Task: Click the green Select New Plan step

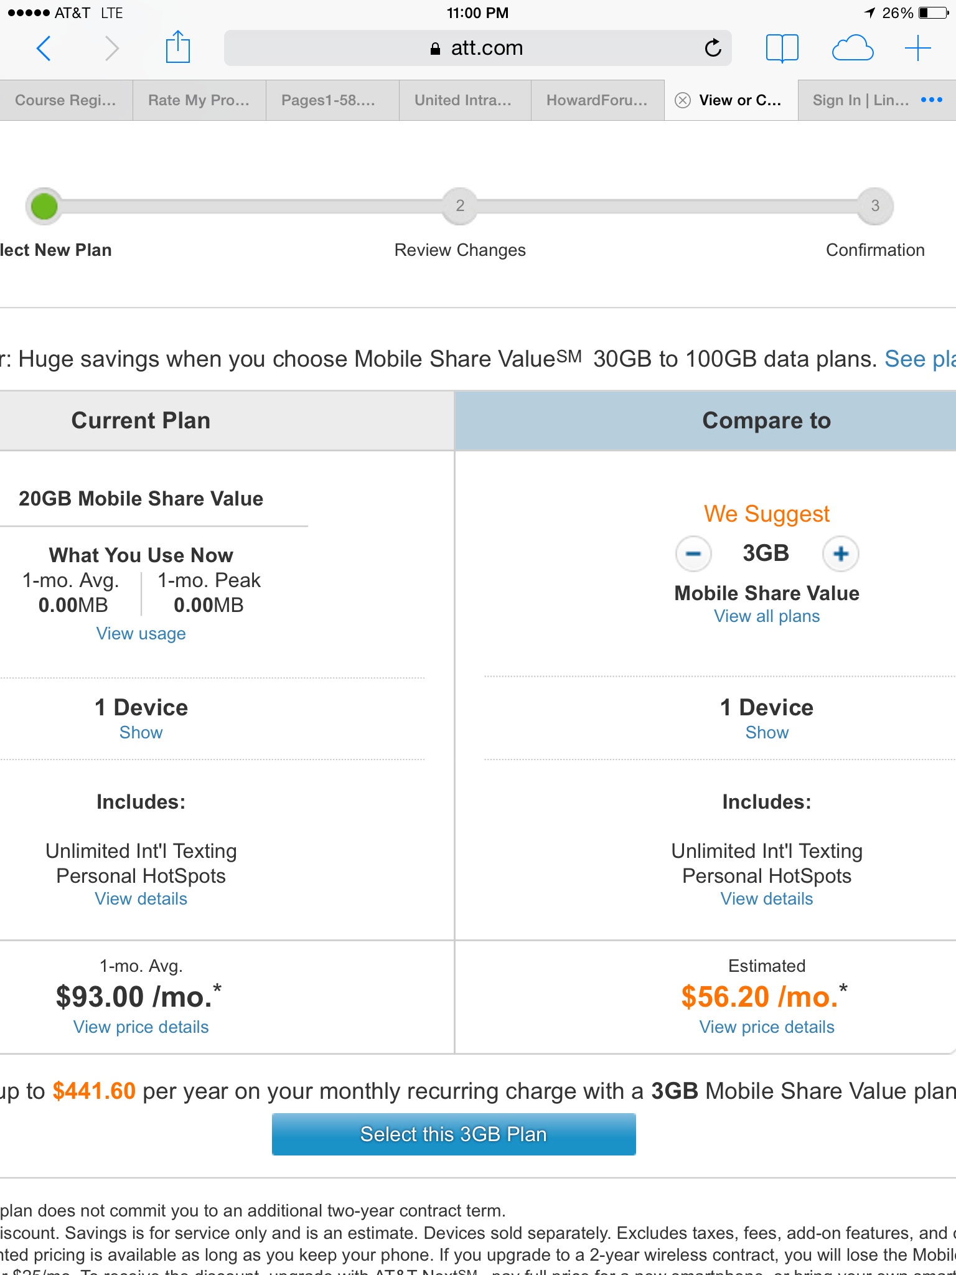Action: click(44, 206)
